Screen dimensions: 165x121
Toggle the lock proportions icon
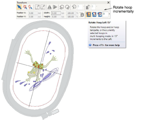click(x=82, y=15)
